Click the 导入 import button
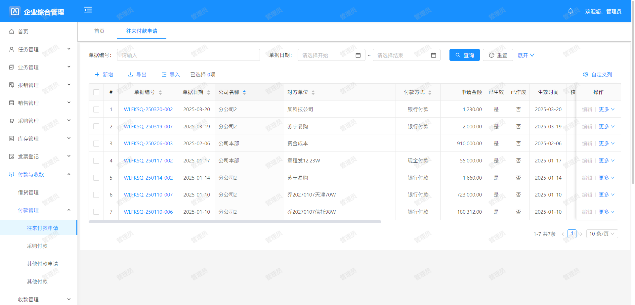The image size is (635, 305). (x=171, y=74)
